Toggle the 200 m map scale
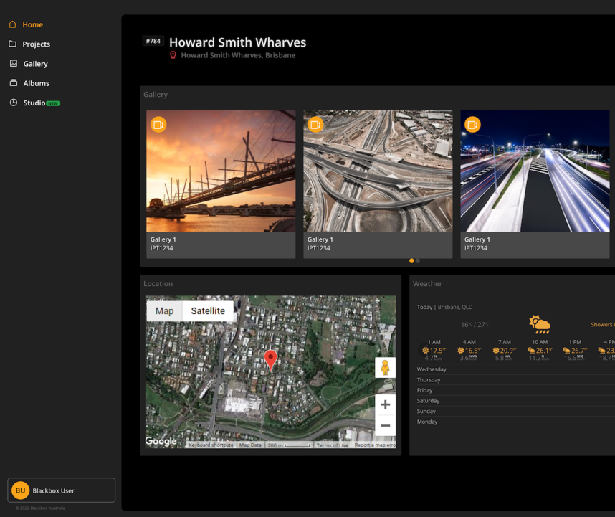 click(289, 445)
